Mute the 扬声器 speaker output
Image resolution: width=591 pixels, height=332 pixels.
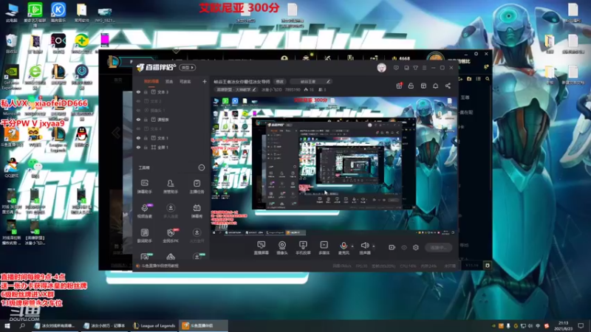[364, 248]
